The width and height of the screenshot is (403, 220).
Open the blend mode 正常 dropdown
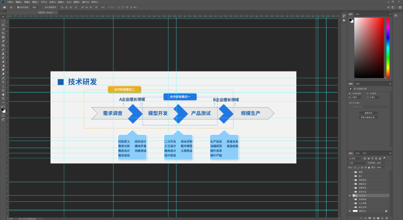click(357, 163)
